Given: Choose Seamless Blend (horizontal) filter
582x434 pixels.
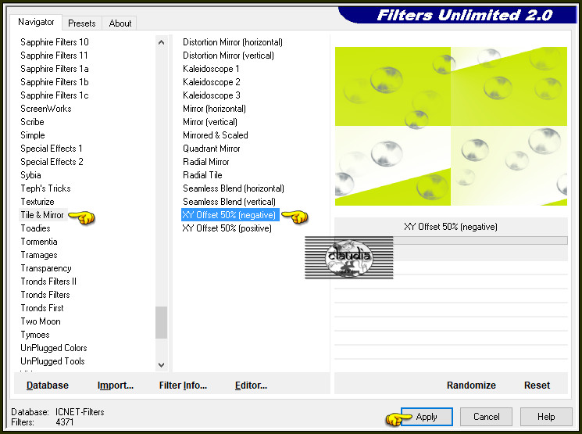Looking at the screenshot, I should click(234, 188).
